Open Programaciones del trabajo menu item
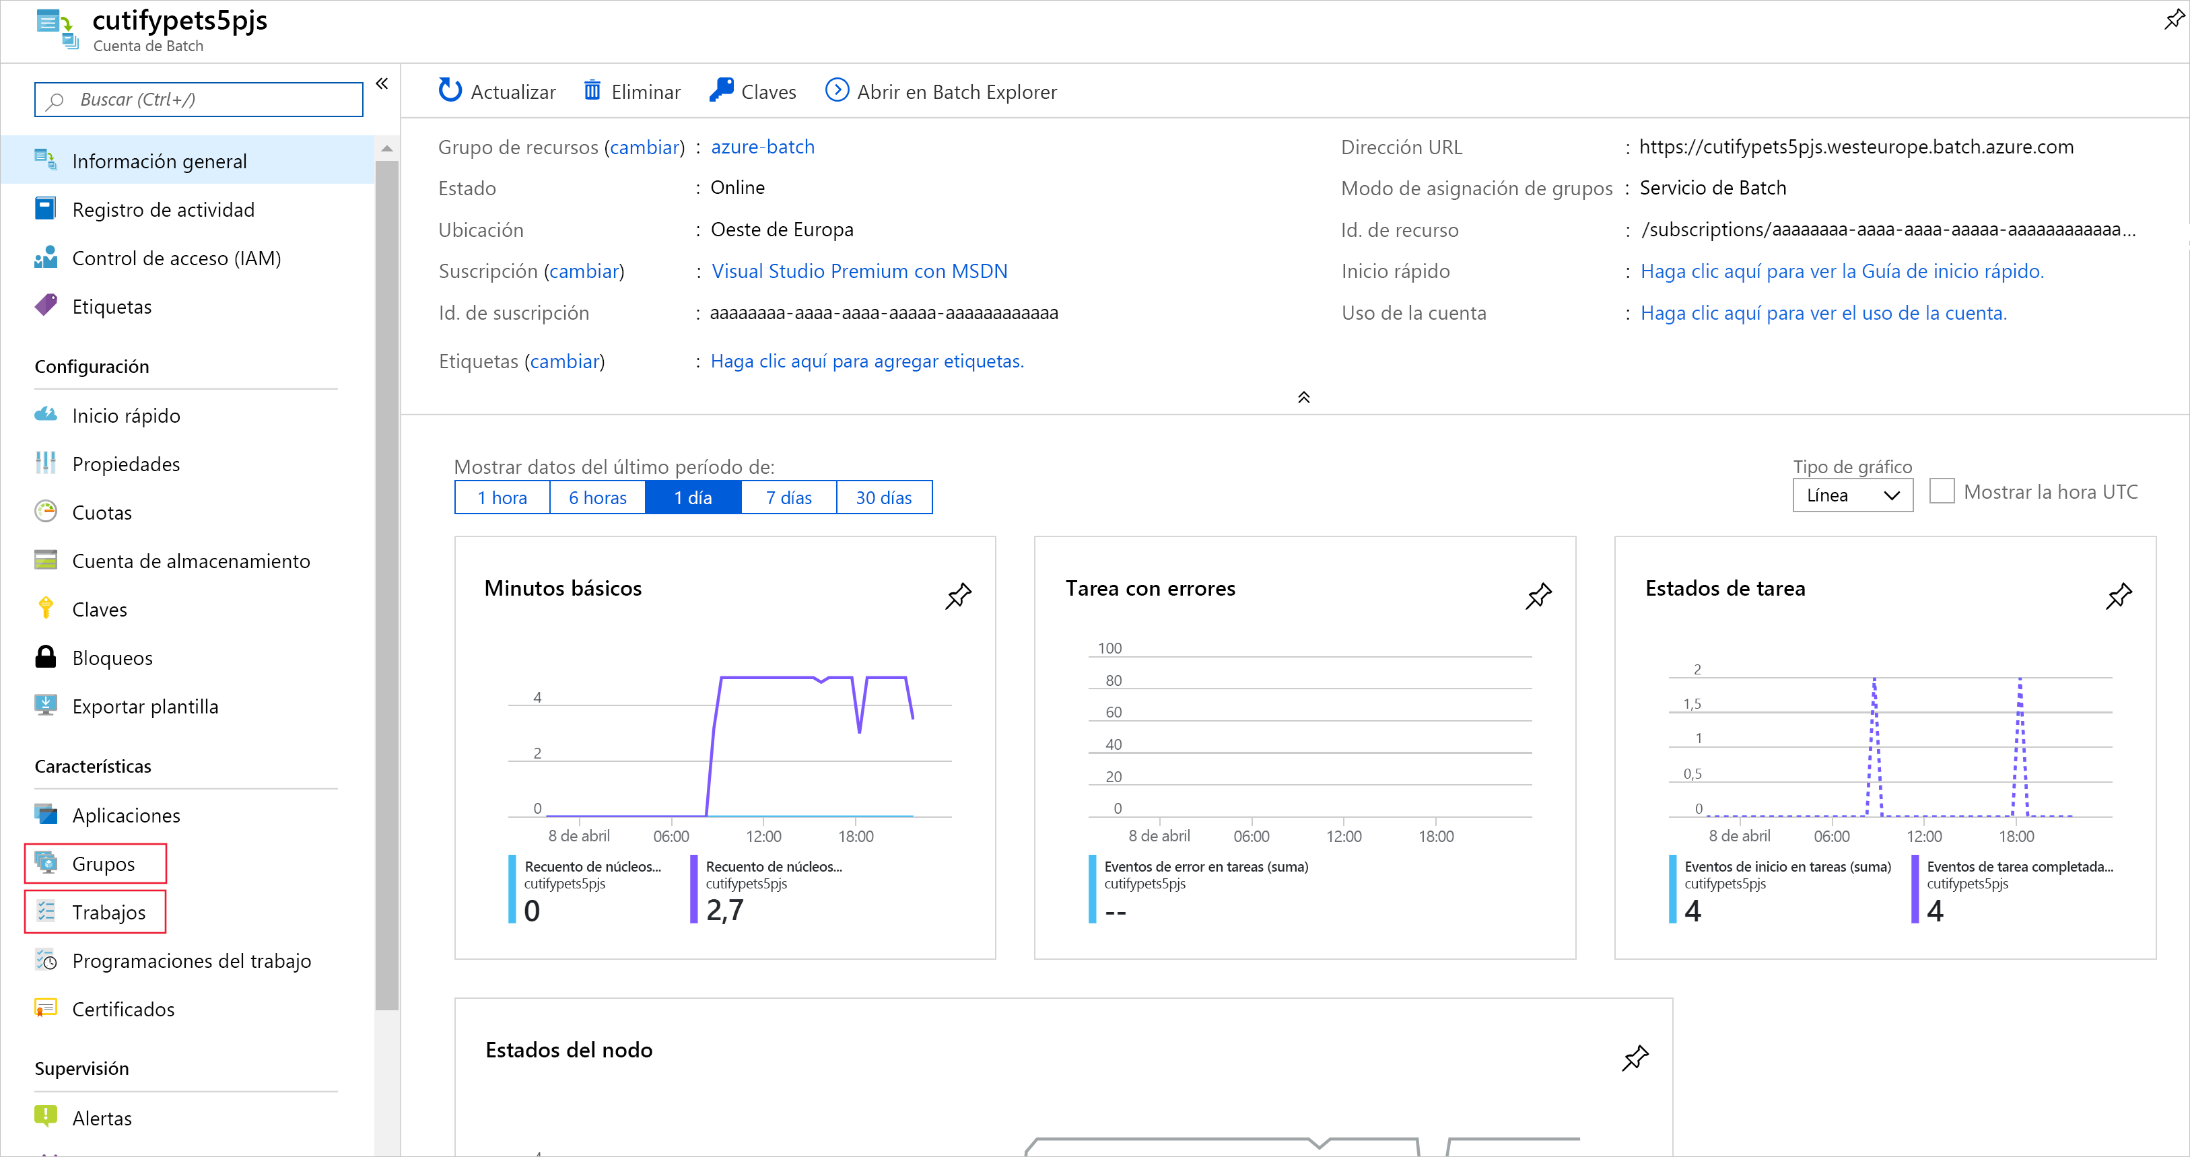The image size is (2190, 1157). tap(191, 960)
